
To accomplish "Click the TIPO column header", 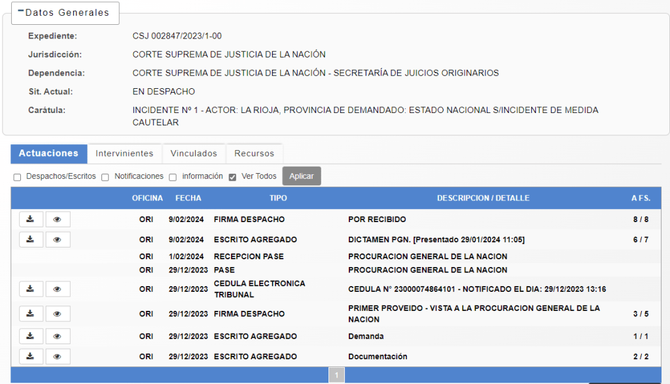I will (x=278, y=198).
